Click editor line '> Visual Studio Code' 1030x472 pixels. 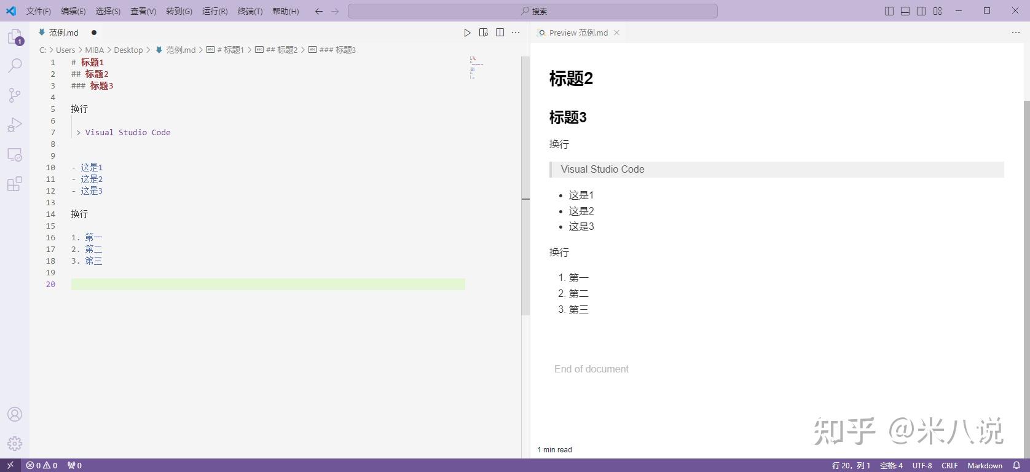coord(123,132)
